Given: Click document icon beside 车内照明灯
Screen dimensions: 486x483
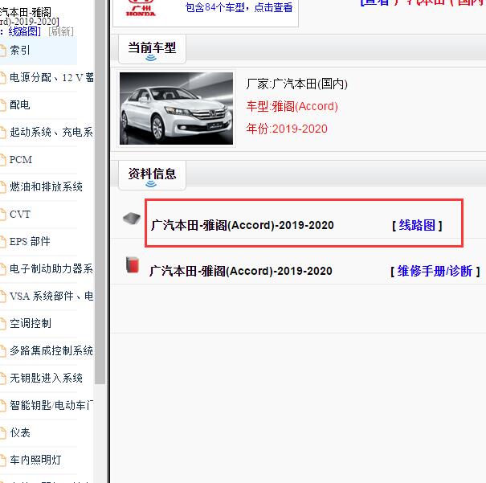Looking at the screenshot, I should pyautogui.click(x=2, y=460).
